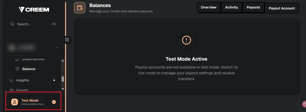Click the Subscriptions icon in sidebar
This screenshot has height=112, width=306.
click(17, 59)
